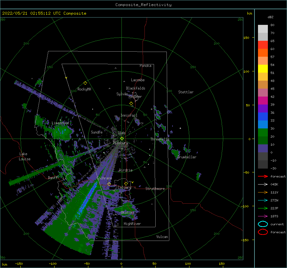Click the cyan 27ZW arrow in legend
Image resolution: width=287 pixels, height=268 pixels.
pyautogui.click(x=263, y=200)
